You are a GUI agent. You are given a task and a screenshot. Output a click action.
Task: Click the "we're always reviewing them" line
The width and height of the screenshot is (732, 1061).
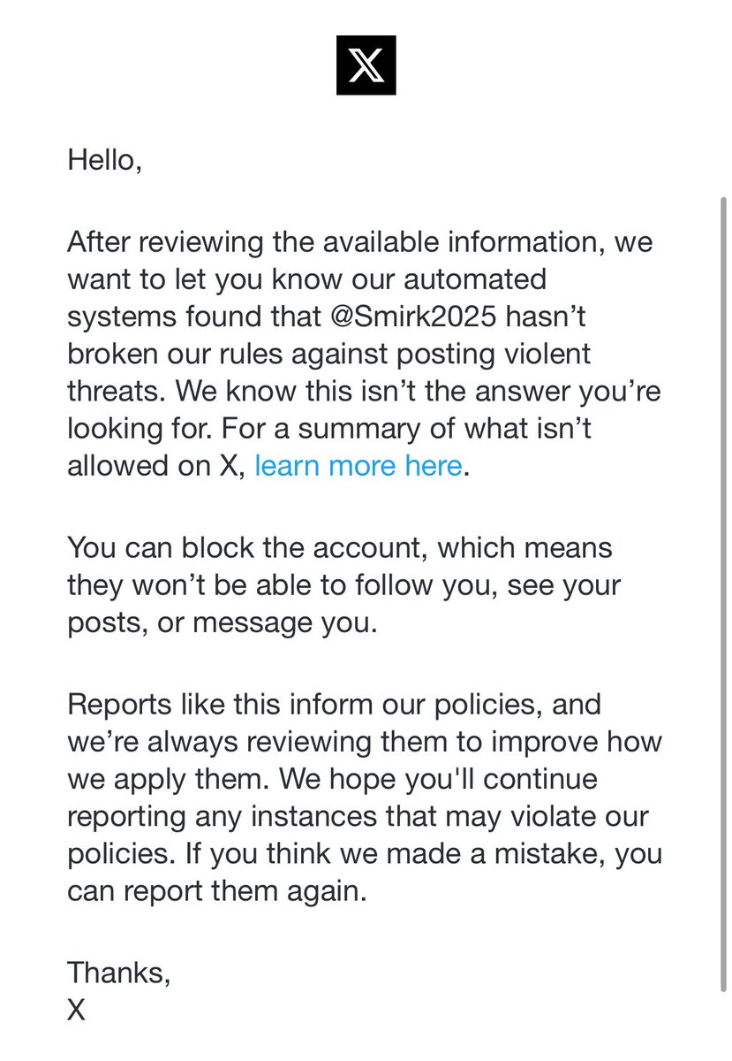point(364,741)
